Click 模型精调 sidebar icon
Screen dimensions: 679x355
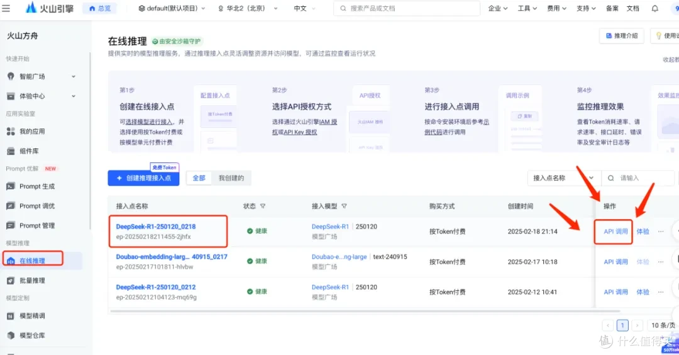11,316
